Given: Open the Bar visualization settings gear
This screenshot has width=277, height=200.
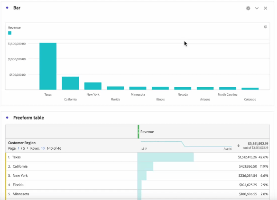Looking at the screenshot, I should 248,8.
